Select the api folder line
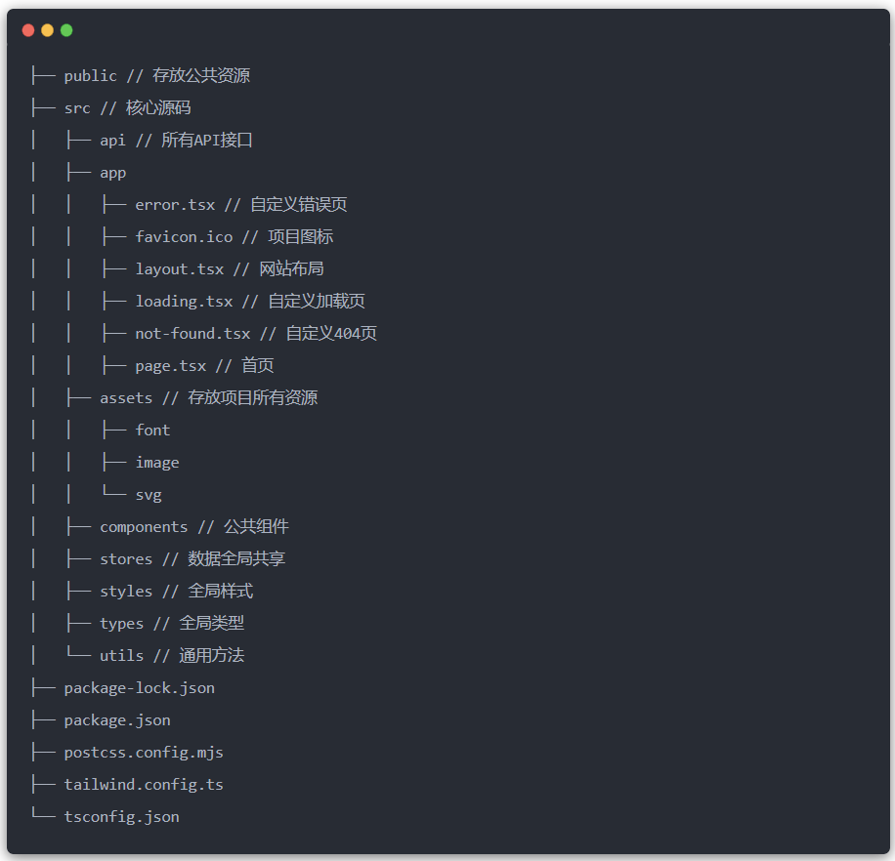 tap(112, 141)
